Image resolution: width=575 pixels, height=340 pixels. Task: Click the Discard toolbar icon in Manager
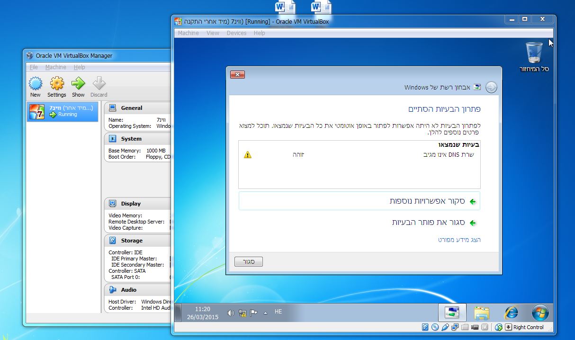point(99,84)
